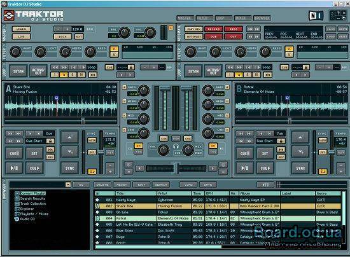The width and height of the screenshot is (350, 257).
Task: Click Deck A cue start lock icon
Action: (x=50, y=141)
